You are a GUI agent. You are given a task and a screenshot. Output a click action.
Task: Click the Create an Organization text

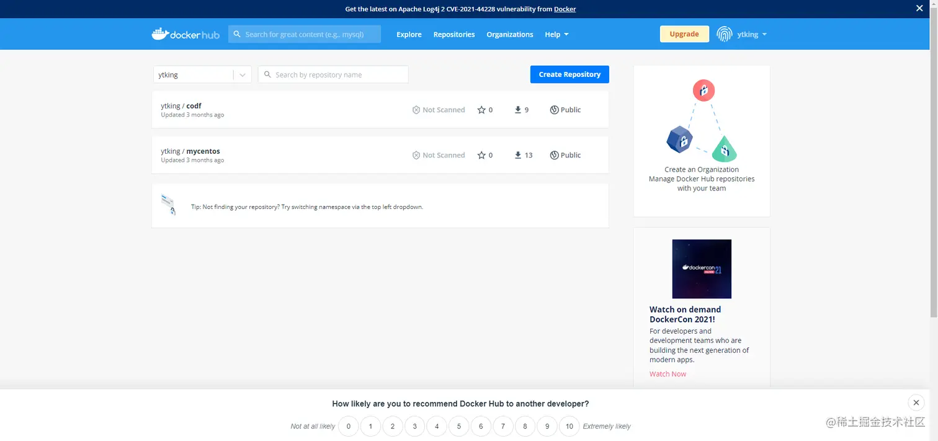(702, 169)
